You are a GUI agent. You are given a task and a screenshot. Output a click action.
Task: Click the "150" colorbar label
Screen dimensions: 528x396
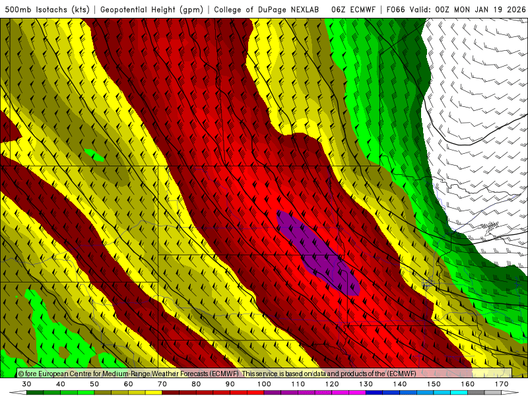click(x=434, y=384)
